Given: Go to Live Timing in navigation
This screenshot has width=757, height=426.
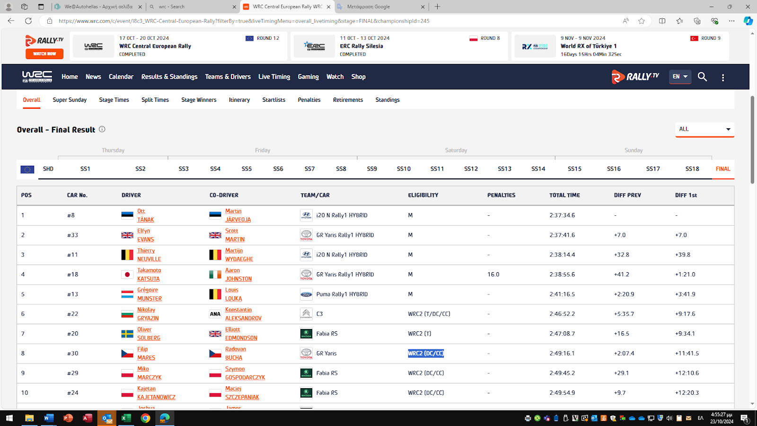Looking at the screenshot, I should click(274, 77).
